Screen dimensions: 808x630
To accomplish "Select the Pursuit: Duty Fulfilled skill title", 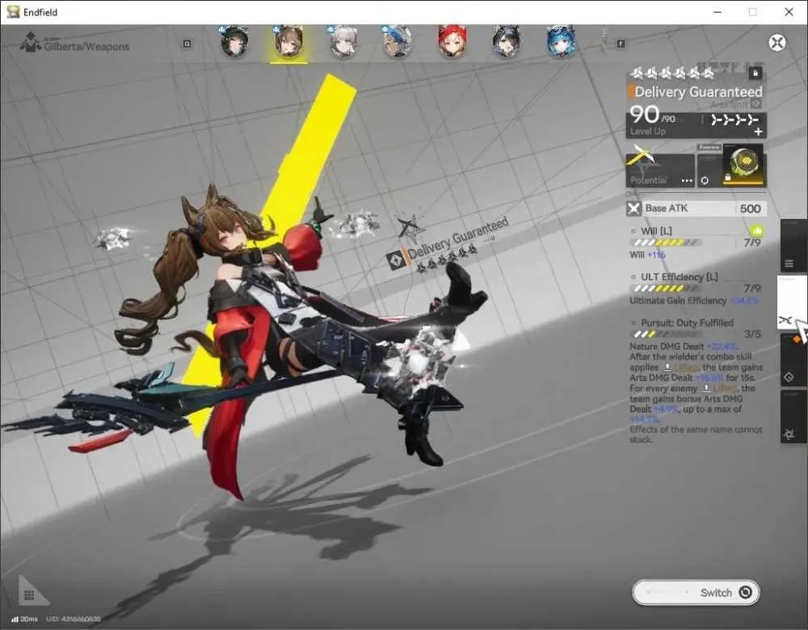I will point(687,322).
